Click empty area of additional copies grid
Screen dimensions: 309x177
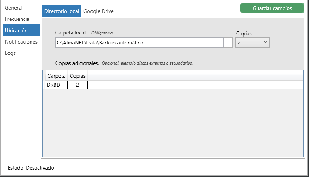[x=175, y=122]
